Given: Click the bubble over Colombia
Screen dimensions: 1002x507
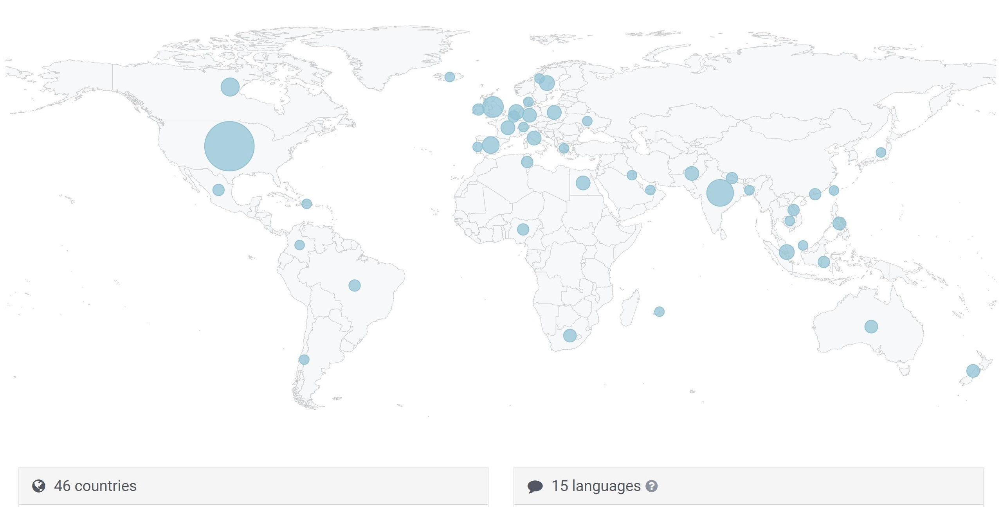Looking at the screenshot, I should click(x=299, y=245).
